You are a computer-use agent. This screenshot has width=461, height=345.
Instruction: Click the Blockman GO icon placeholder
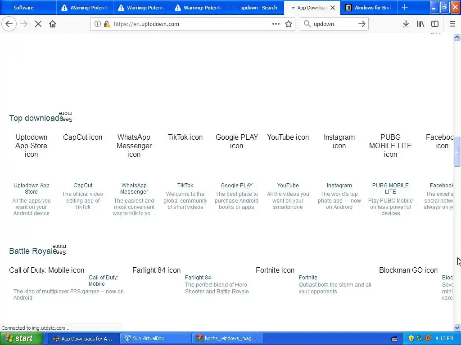[x=408, y=270]
